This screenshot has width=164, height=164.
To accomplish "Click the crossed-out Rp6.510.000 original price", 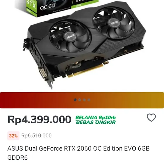I will (x=36, y=136).
